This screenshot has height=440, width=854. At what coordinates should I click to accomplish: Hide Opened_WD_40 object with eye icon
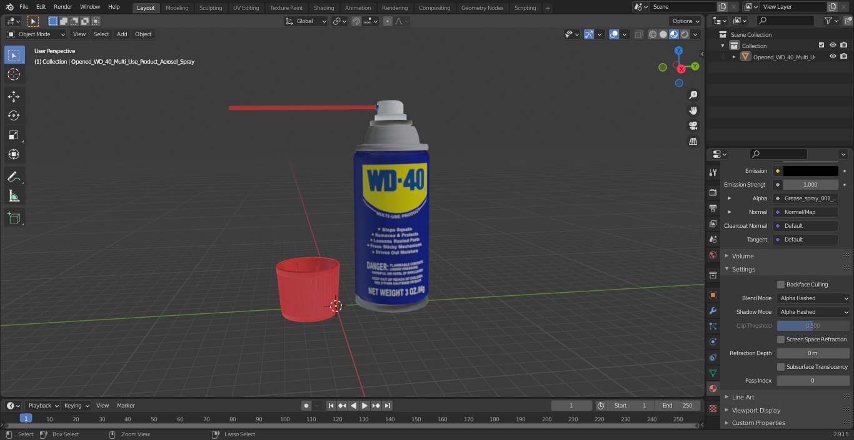(833, 57)
